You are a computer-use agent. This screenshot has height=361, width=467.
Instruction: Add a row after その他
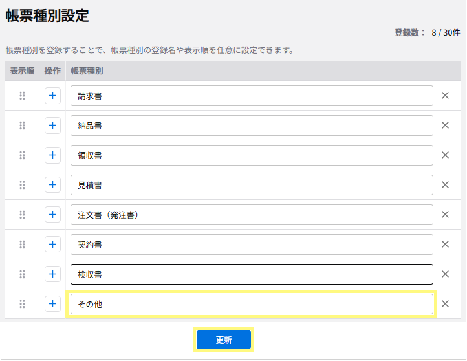click(x=53, y=304)
